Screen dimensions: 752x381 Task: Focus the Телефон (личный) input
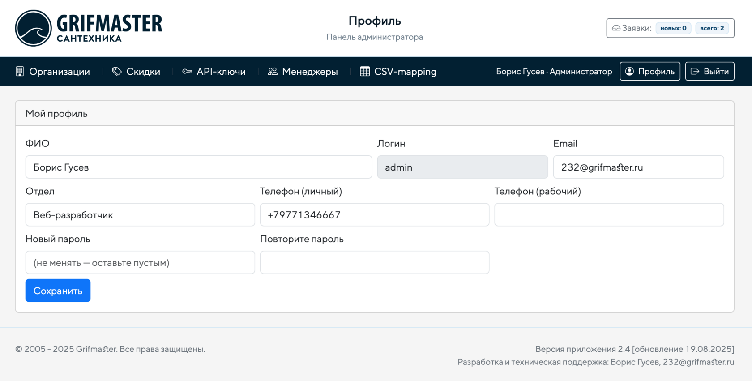(375, 215)
